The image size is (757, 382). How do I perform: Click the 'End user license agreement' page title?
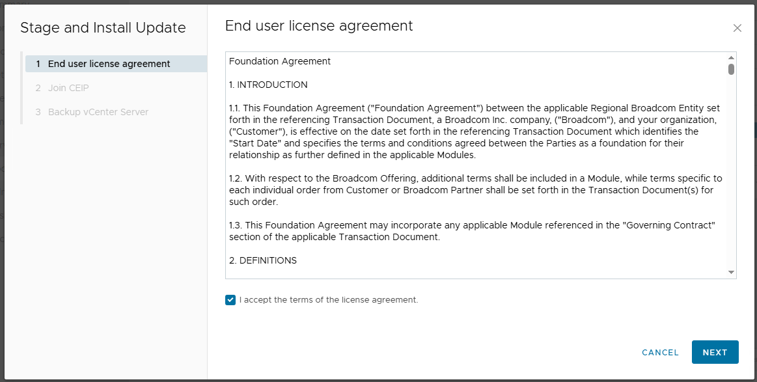pyautogui.click(x=319, y=25)
